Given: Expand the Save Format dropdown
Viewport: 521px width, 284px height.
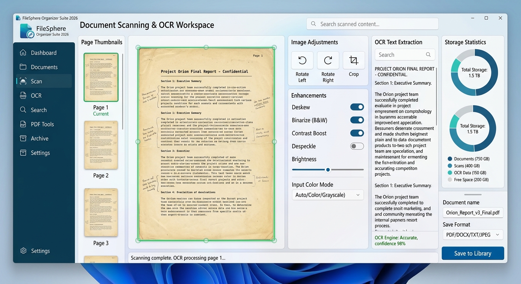Looking at the screenshot, I should point(473,234).
